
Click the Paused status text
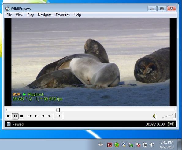click(18, 124)
